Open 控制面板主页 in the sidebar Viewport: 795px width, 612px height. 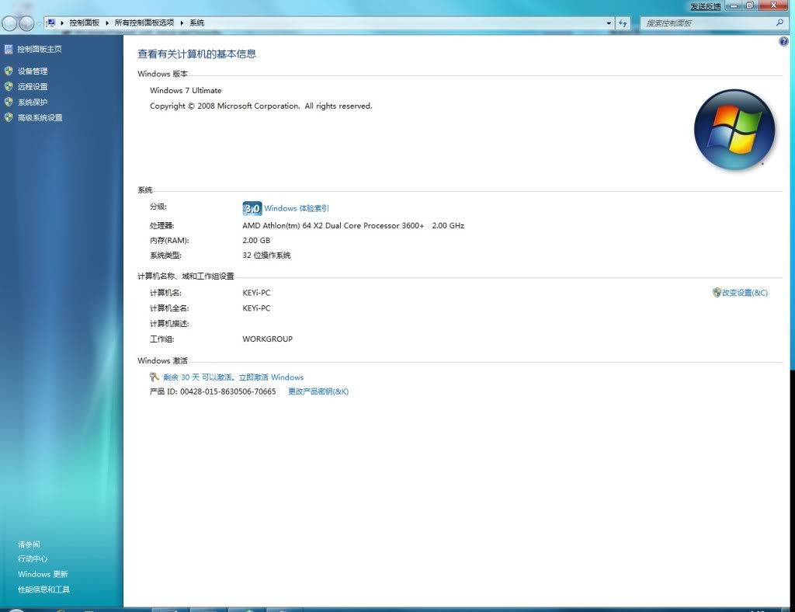coord(40,49)
